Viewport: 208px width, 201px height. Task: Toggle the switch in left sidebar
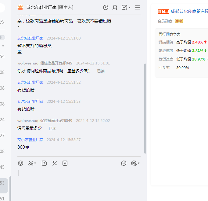point(2,37)
